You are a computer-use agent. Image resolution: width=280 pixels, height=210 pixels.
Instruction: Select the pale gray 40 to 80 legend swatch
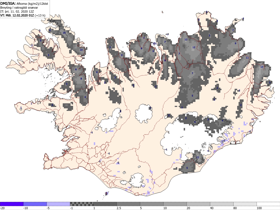click(x=221, y=204)
